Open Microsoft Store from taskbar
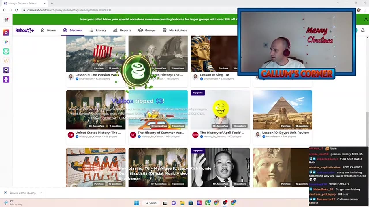 [191, 203]
